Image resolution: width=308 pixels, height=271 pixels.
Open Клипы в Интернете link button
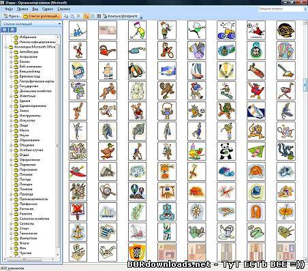(x=121, y=16)
